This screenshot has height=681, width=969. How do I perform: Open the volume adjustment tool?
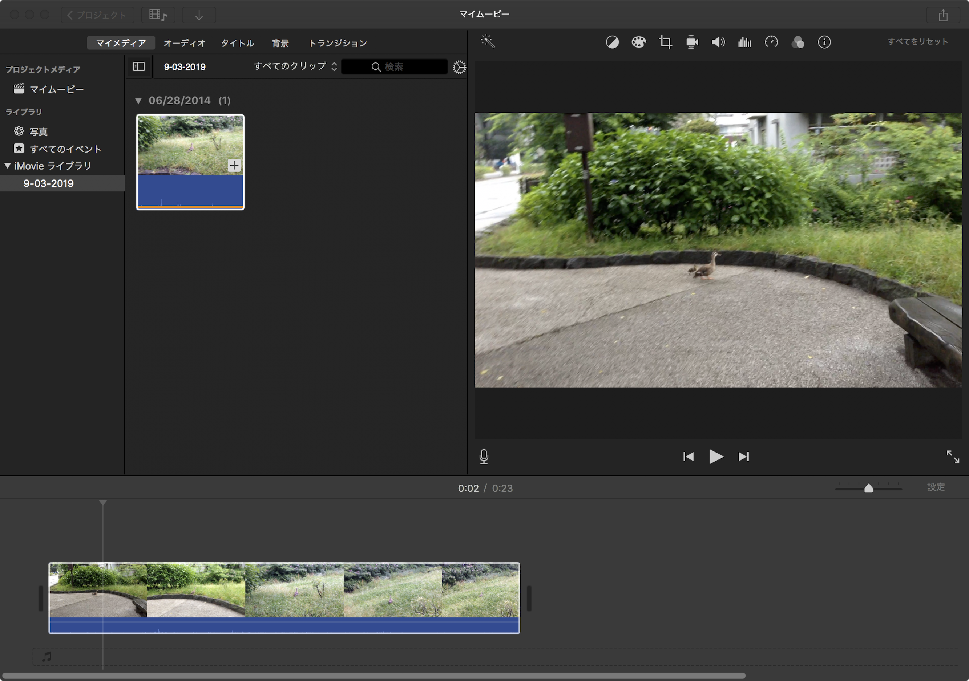point(718,42)
